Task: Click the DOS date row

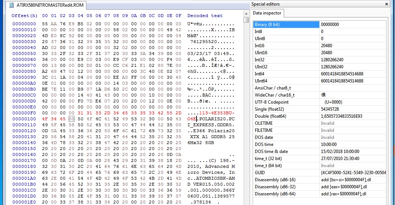Action: coord(319,137)
